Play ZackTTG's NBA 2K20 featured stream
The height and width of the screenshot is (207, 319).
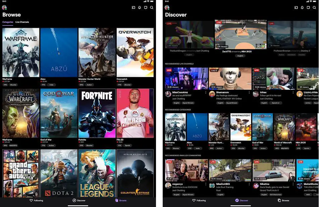[241, 34]
